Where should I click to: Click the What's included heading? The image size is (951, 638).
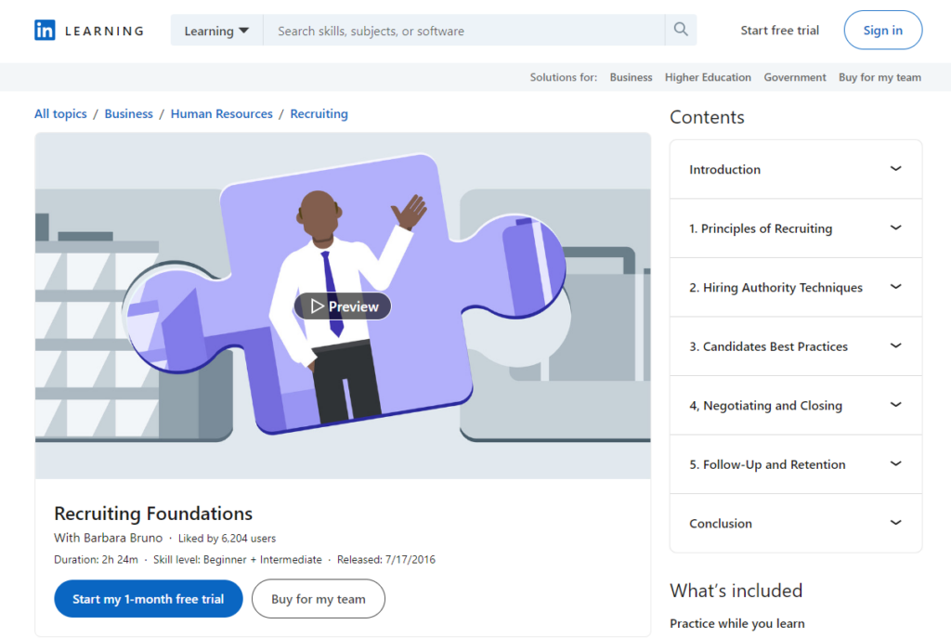(736, 590)
